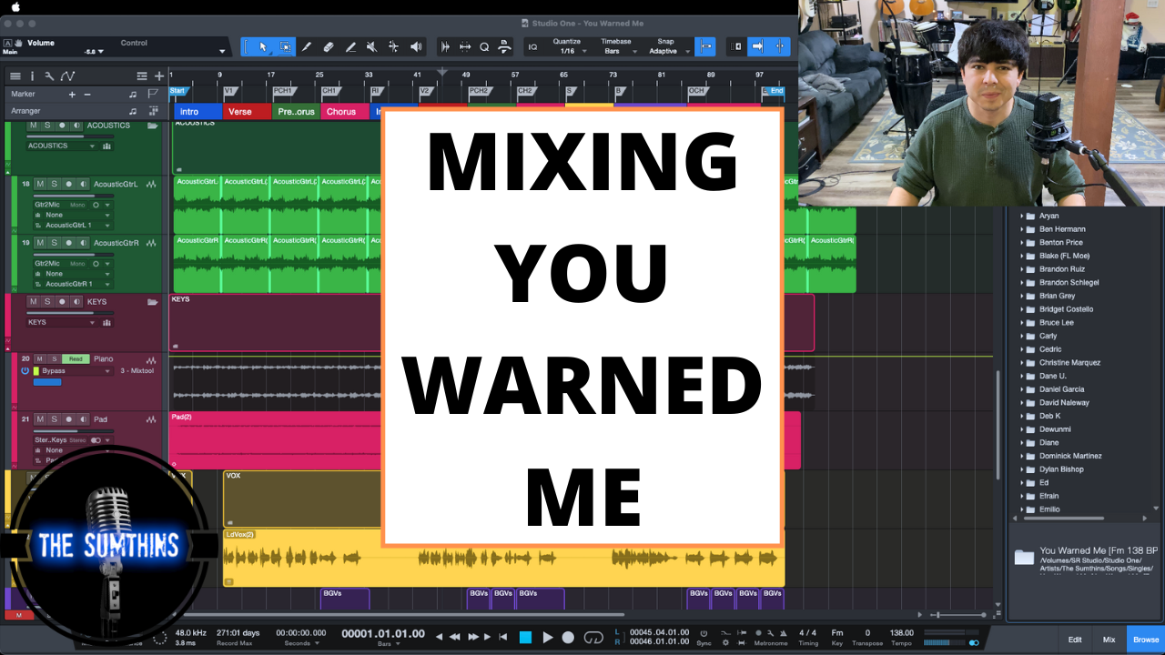Open the Macro toolbar icon
Viewport: 1165px width, 655px height.
pos(504,46)
